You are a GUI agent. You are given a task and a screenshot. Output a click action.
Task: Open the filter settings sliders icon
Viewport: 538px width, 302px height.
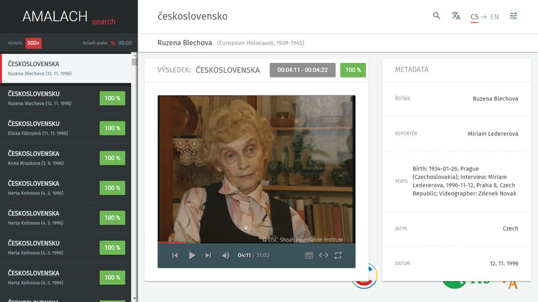(x=514, y=16)
